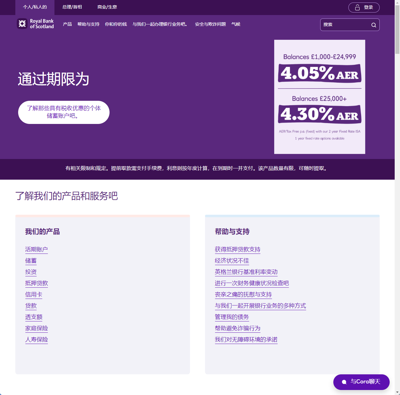Open the 管理我的债务 link

pos(232,317)
